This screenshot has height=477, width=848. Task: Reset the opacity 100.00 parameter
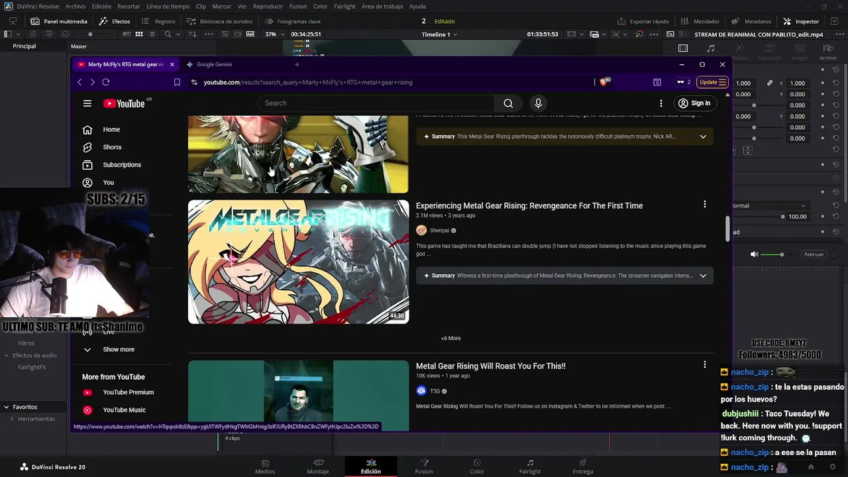pos(836,217)
